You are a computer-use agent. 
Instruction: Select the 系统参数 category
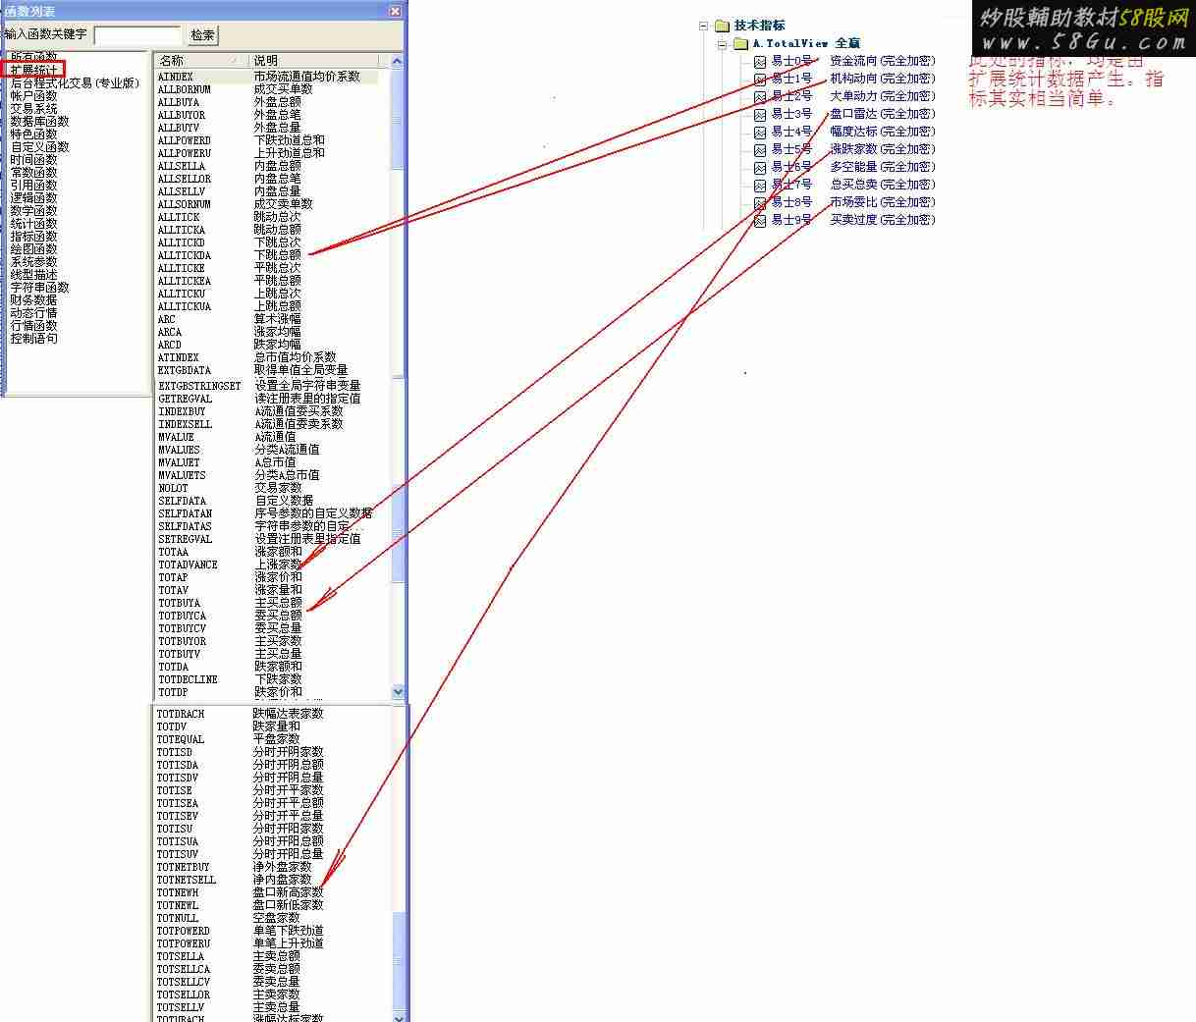(33, 261)
